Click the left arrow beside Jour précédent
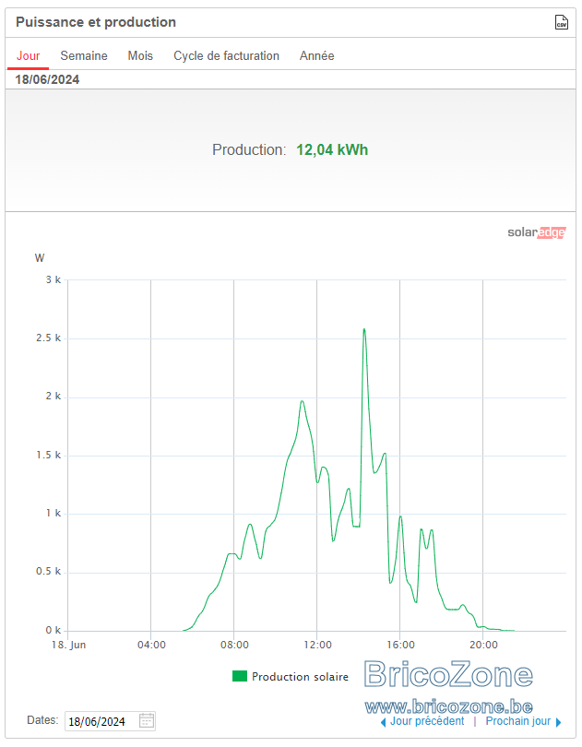This screenshot has width=582, height=747. [x=383, y=722]
